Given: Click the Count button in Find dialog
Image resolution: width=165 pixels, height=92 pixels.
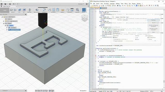Looking at the screenshot, I should point(153,23).
